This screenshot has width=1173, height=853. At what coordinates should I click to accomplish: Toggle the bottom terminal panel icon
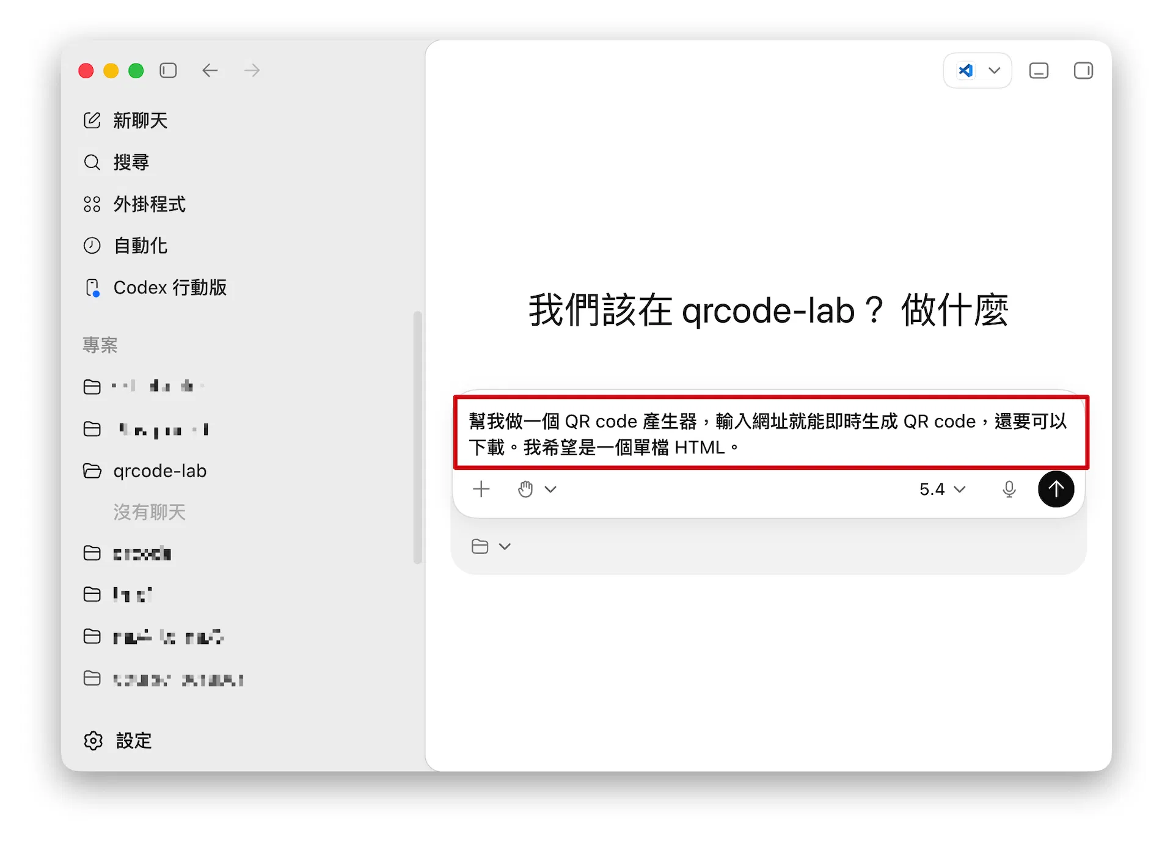[1039, 71]
